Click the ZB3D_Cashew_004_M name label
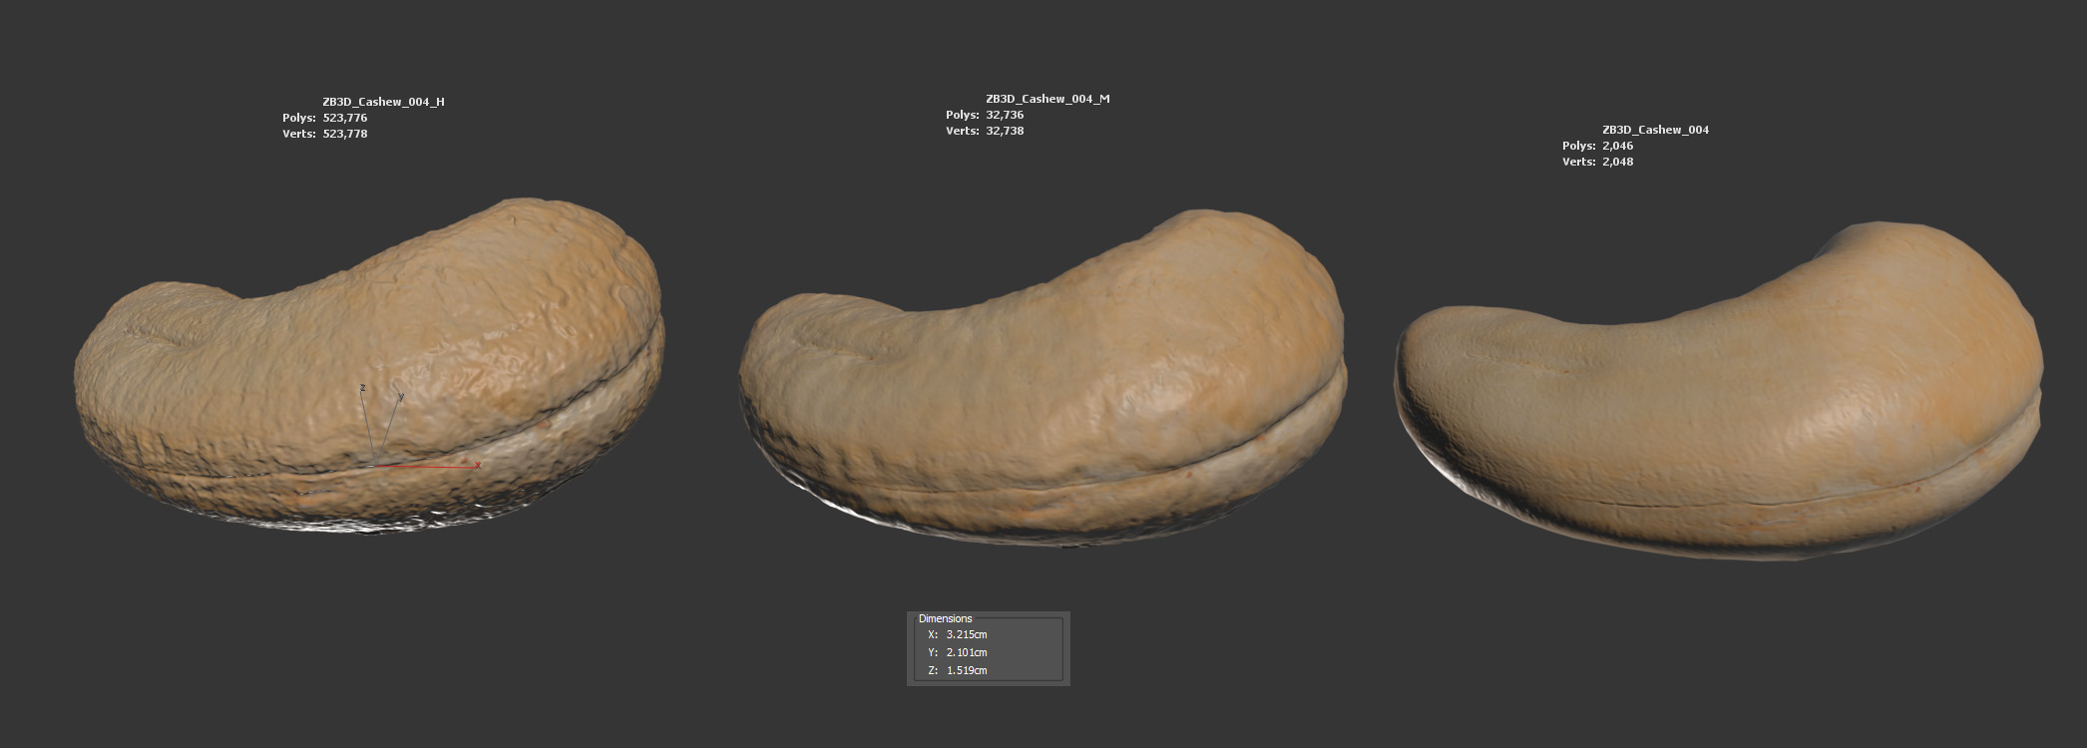This screenshot has width=2087, height=748. 1047,99
